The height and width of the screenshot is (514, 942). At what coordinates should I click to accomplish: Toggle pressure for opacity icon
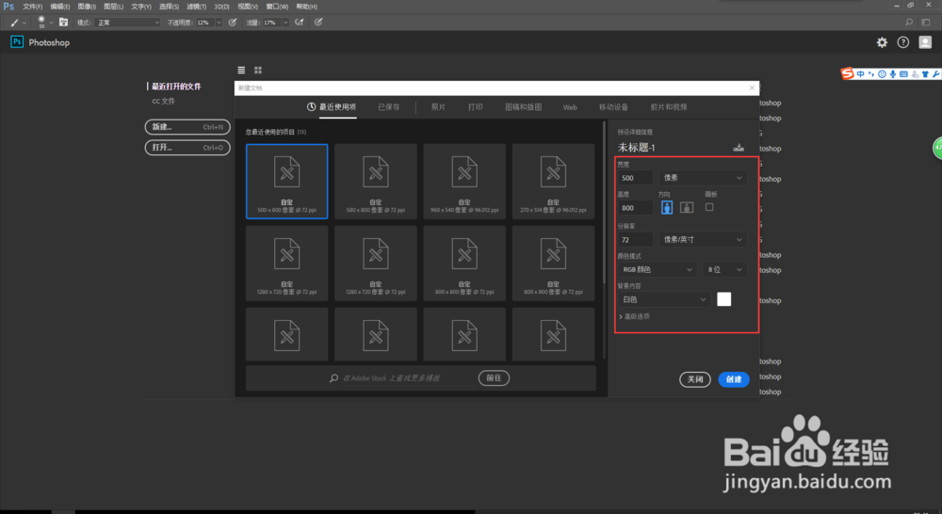tap(233, 23)
